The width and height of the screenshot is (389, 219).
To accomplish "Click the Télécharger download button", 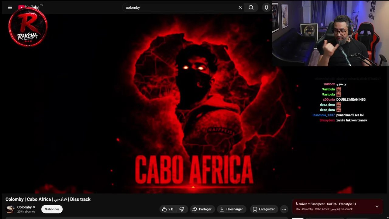I will (x=232, y=209).
